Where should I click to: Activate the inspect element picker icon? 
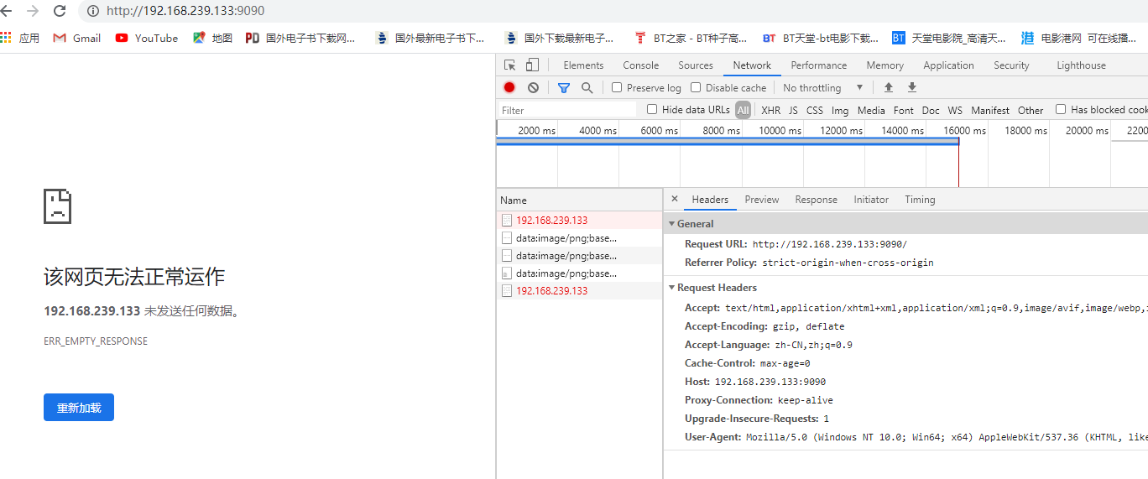(x=510, y=65)
